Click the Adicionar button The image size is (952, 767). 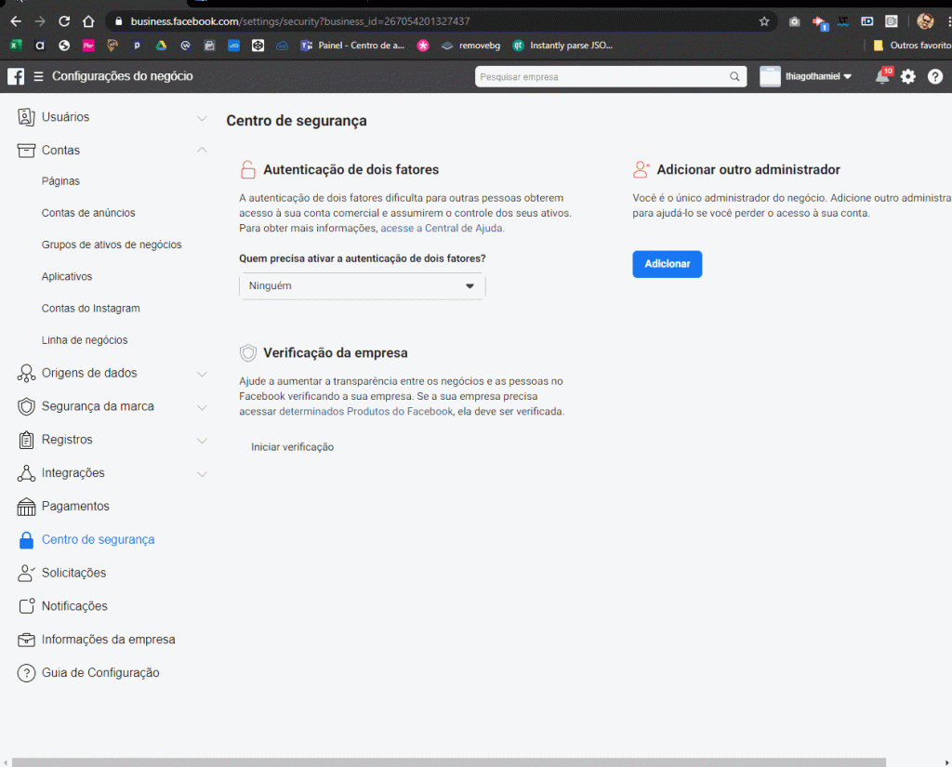(667, 264)
